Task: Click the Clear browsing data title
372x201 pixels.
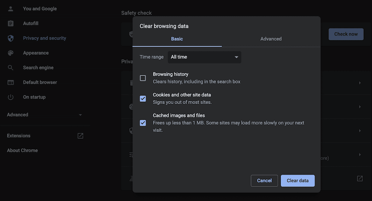Action: coord(164,26)
